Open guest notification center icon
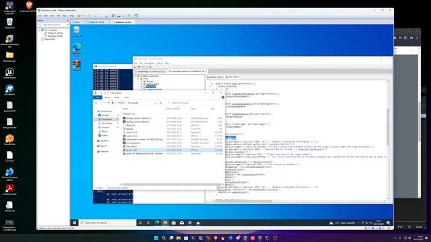Viewport: 431px width, 242px height. pos(388,223)
